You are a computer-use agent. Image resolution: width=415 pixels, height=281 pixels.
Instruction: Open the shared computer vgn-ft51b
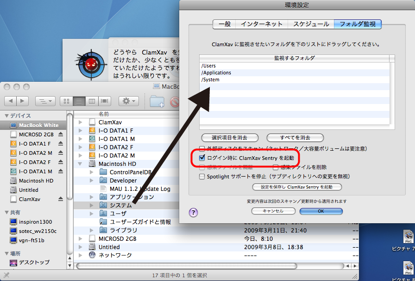tap(33, 240)
